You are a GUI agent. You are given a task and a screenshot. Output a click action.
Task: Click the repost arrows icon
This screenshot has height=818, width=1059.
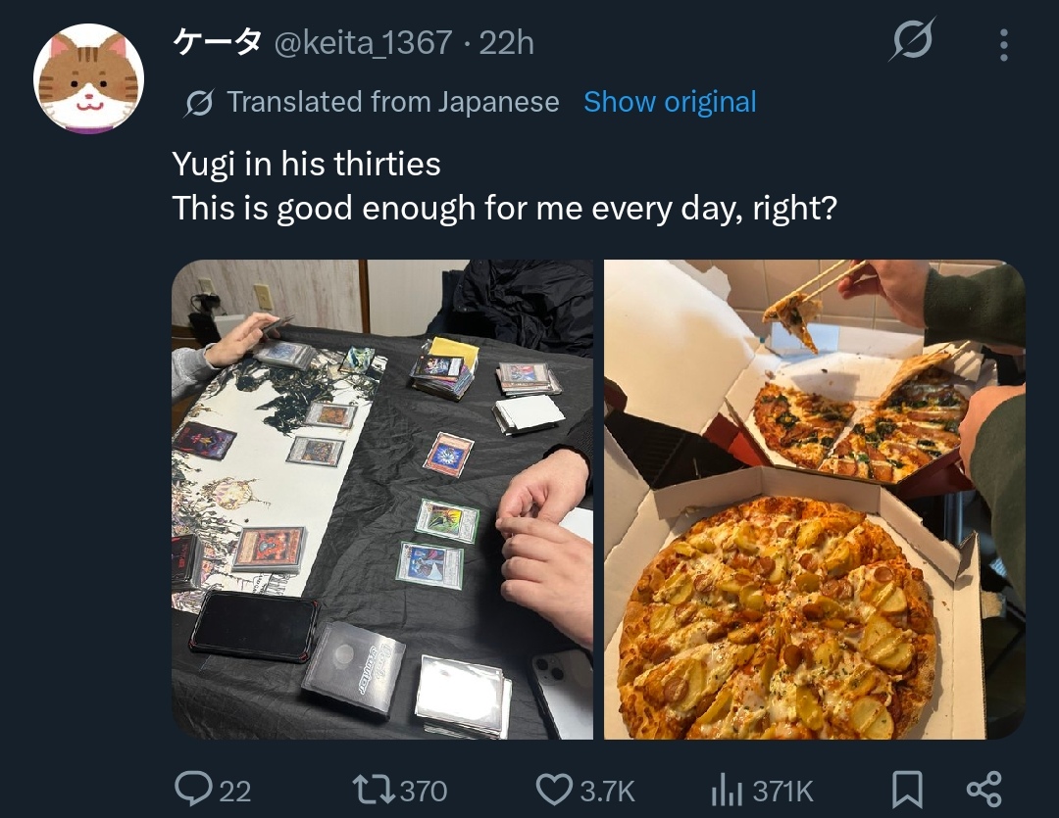375,790
